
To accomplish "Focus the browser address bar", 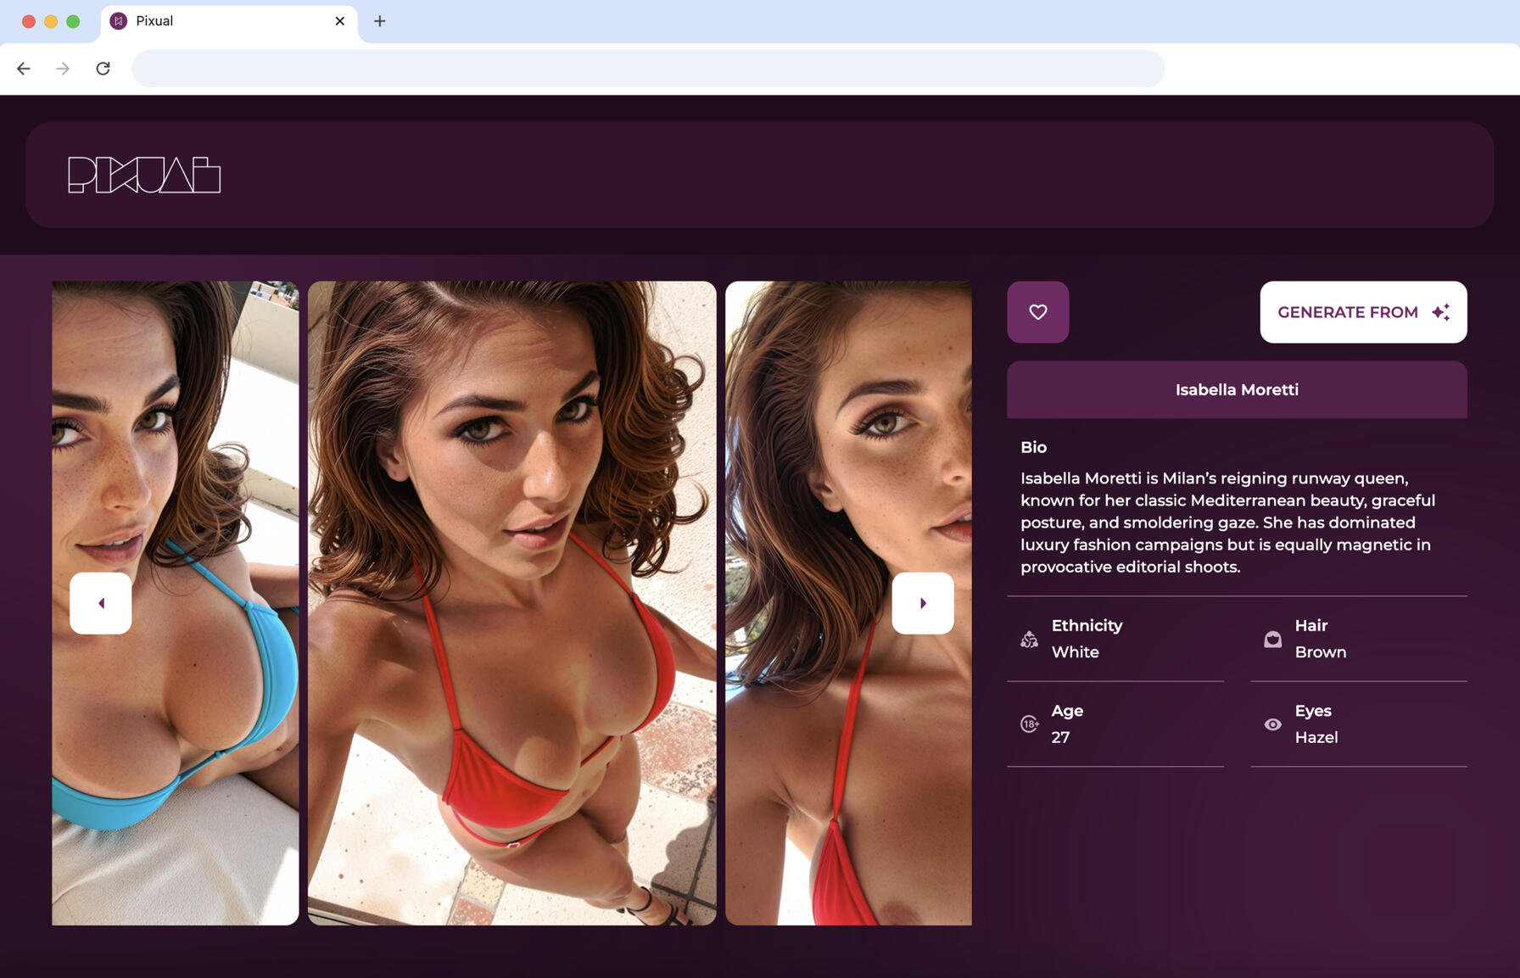I will click(x=647, y=69).
